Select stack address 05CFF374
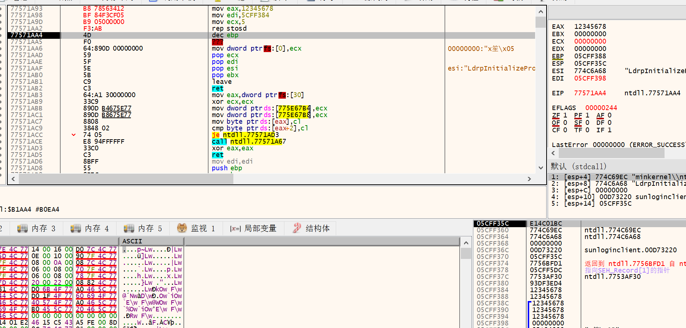This screenshot has height=328, width=686. pos(493,263)
